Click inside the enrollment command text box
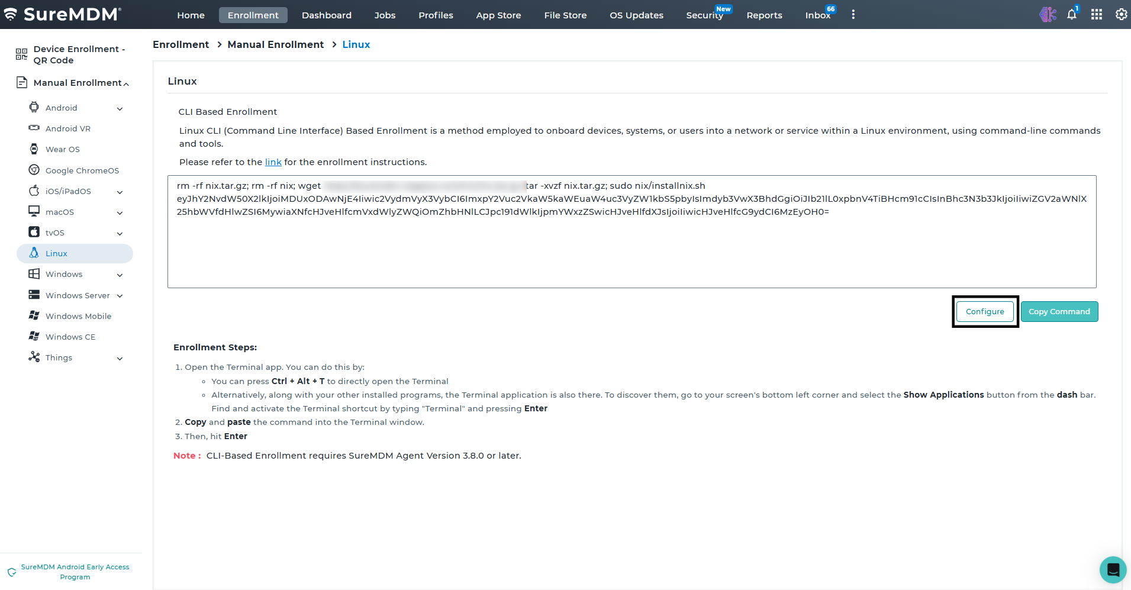Screen dimensions: 1131x590 tap(631, 231)
